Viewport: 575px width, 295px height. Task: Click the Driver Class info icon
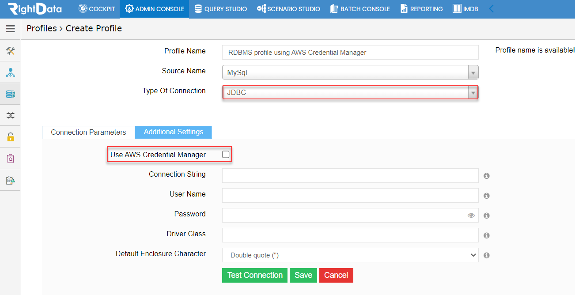[x=487, y=235]
